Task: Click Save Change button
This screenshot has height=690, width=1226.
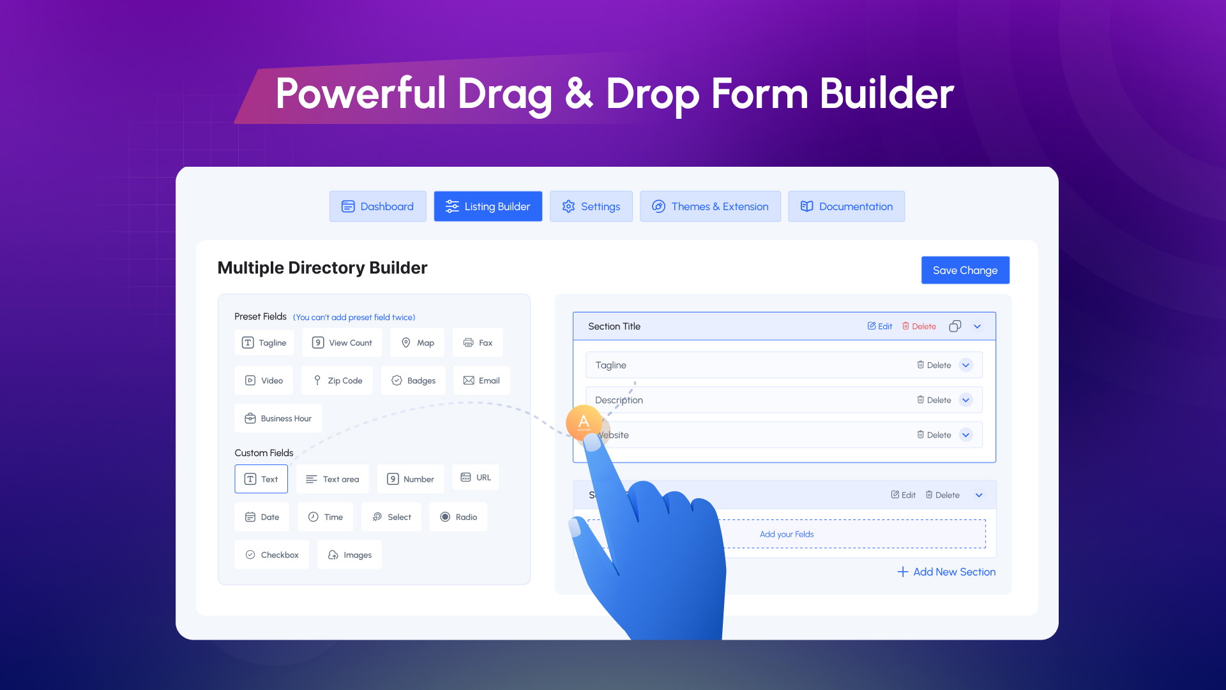Action: 966,270
